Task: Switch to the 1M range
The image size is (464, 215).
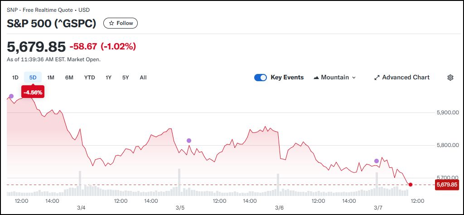Action: 51,78
